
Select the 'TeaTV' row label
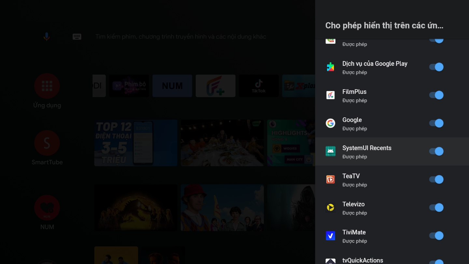[x=351, y=176]
